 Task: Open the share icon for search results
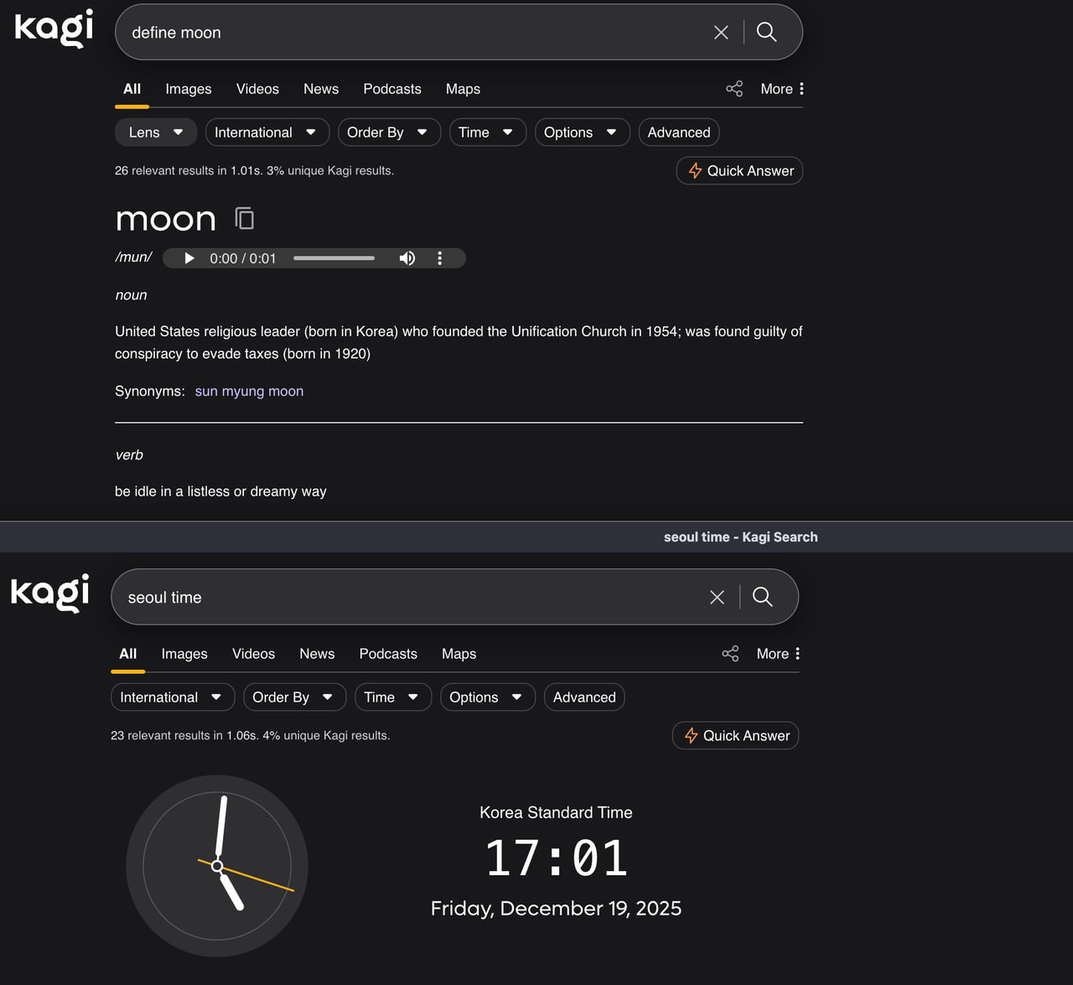734,88
